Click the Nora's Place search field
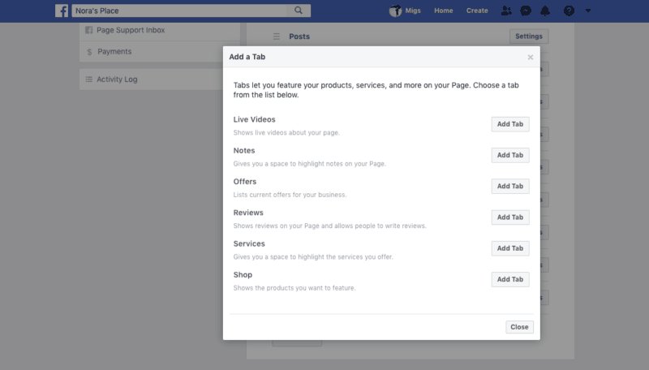 pyautogui.click(x=179, y=11)
